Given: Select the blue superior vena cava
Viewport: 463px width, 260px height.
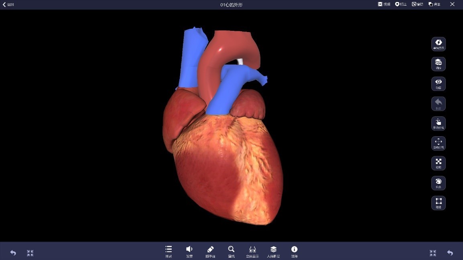Looking at the screenshot, I should [x=191, y=59].
